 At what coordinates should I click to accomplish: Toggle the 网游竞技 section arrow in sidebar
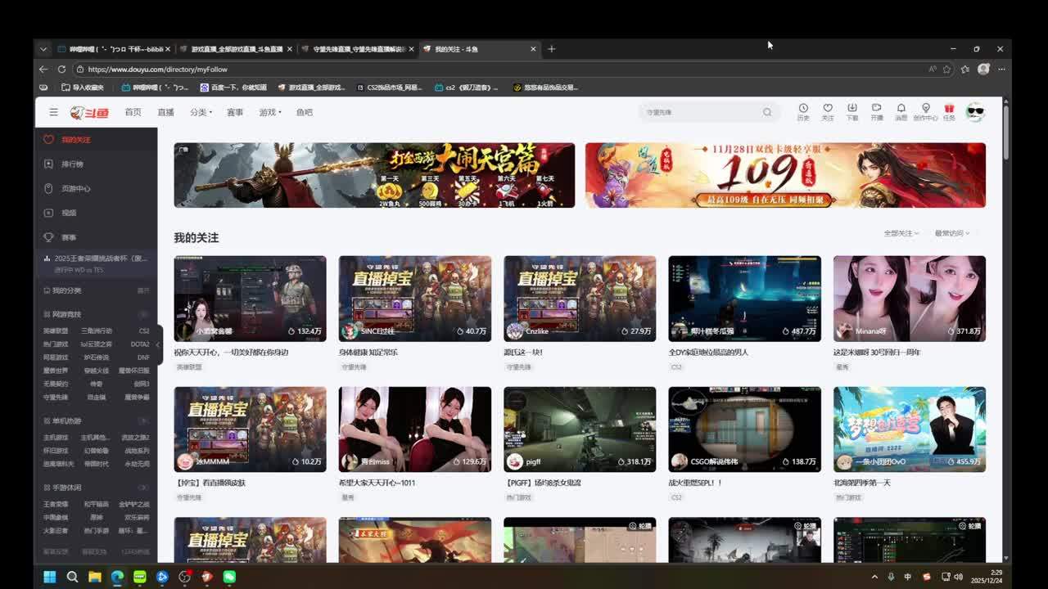pos(143,314)
